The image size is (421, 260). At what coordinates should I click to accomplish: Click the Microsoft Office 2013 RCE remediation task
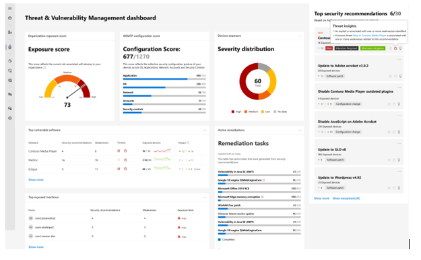pyautogui.click(x=259, y=190)
